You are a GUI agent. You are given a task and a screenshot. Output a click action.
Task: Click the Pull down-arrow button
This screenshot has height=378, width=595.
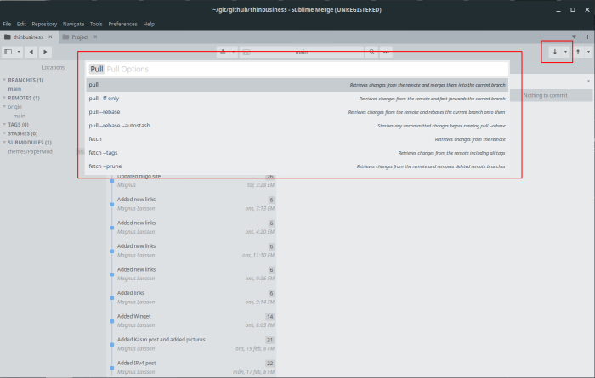pos(555,52)
